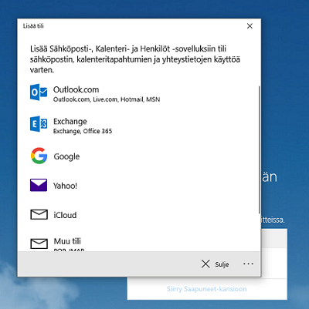Click the Google G logo
This screenshot has height=309, width=309.
coord(39,156)
